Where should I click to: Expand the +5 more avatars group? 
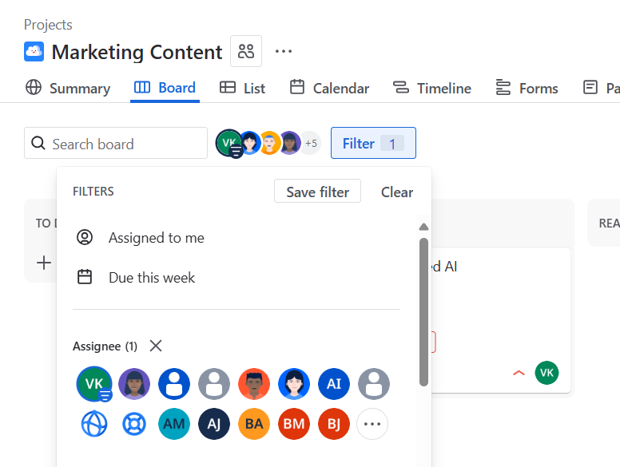pos(310,144)
